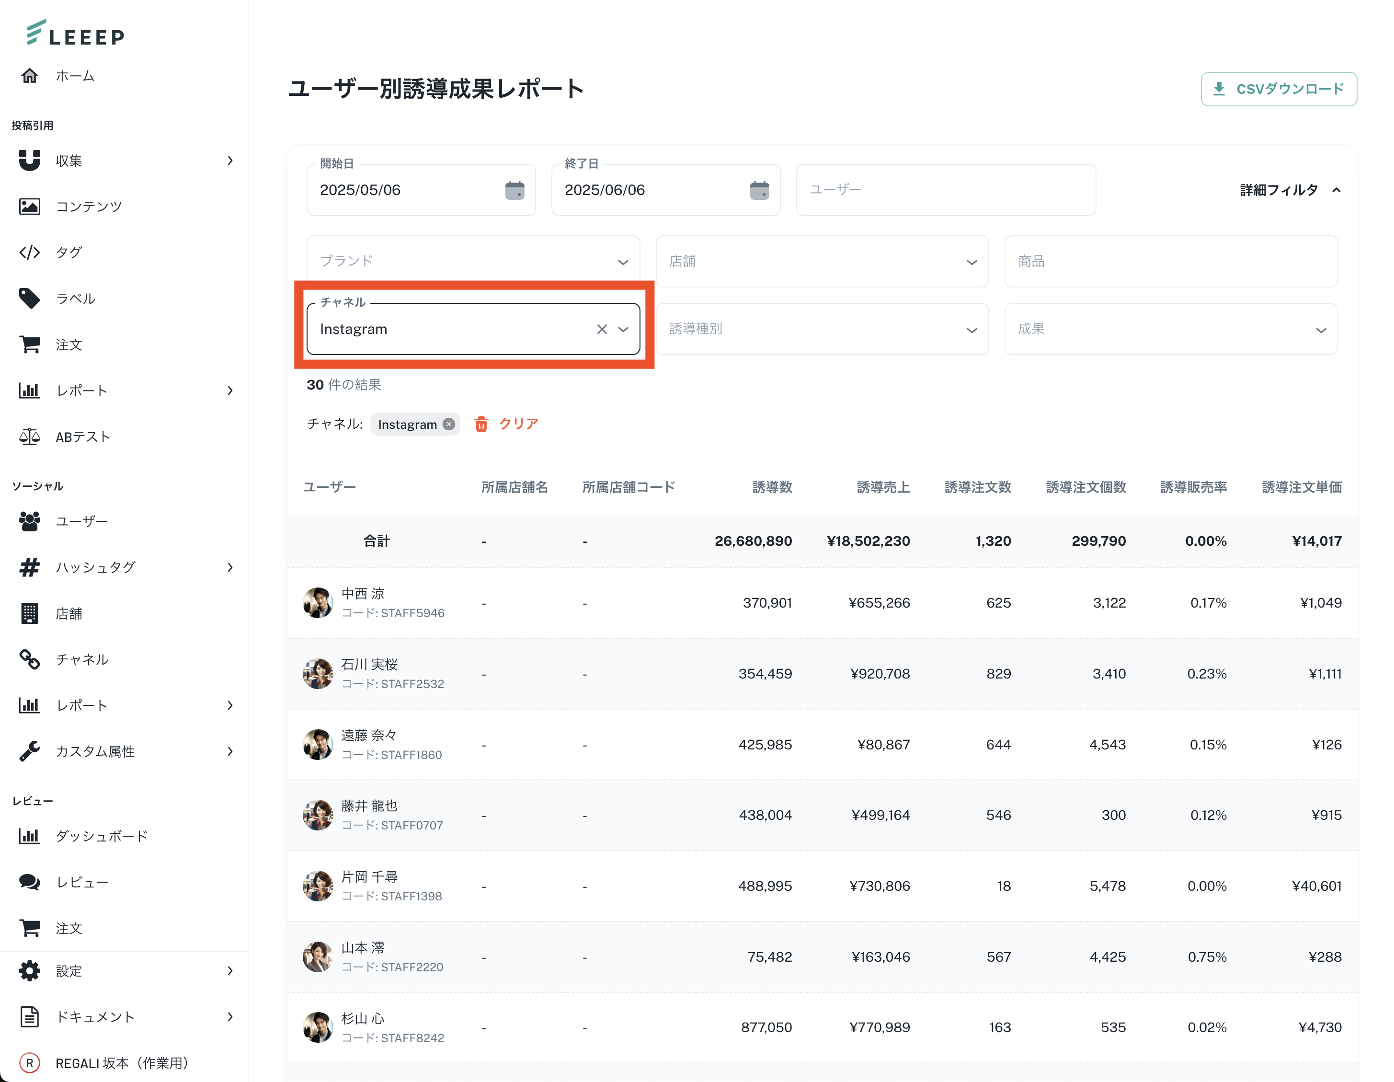Remove the Instagram filter chip

(x=449, y=424)
